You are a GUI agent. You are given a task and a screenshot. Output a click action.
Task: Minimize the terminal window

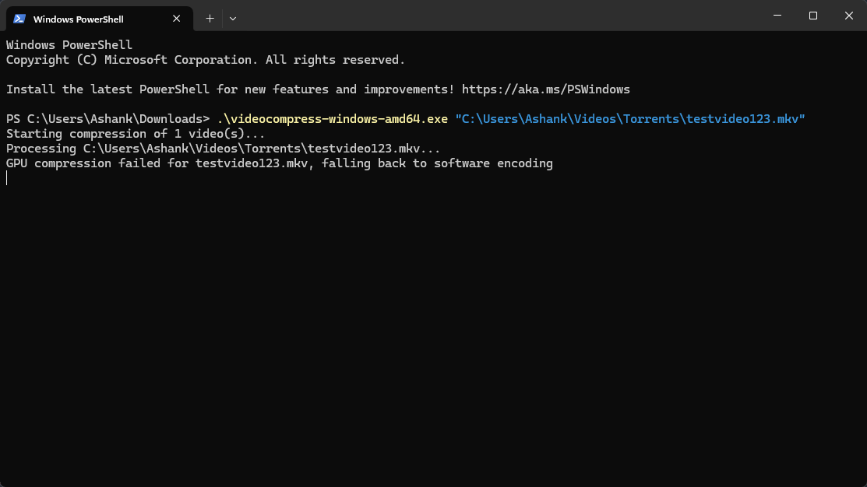[x=777, y=16]
